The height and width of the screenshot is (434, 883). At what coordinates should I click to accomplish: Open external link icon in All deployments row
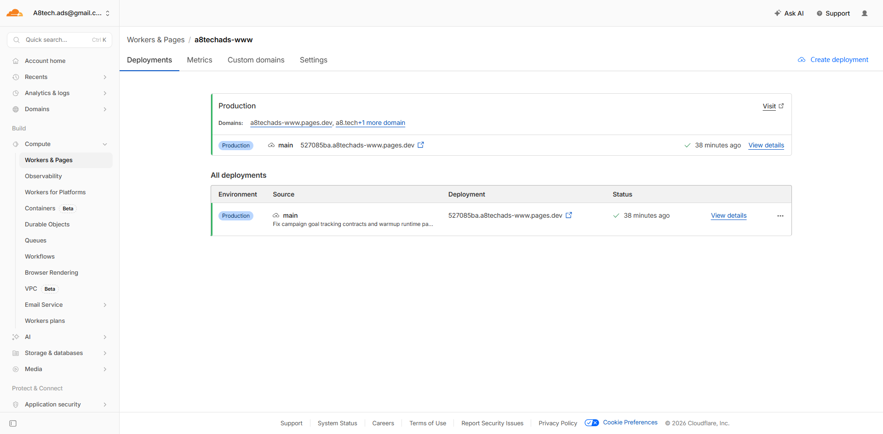[569, 215]
